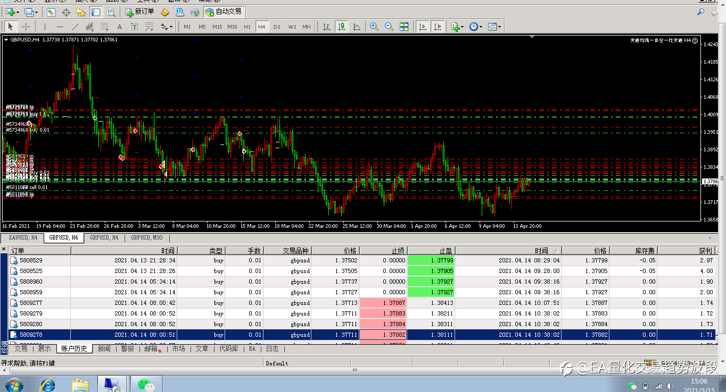Toggle the chart shift button
The image size is (726, 392).
(437, 27)
